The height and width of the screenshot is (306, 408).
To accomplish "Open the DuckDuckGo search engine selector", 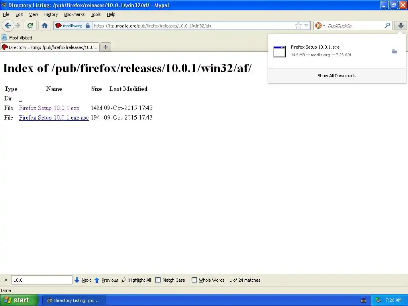I will coord(320,25).
